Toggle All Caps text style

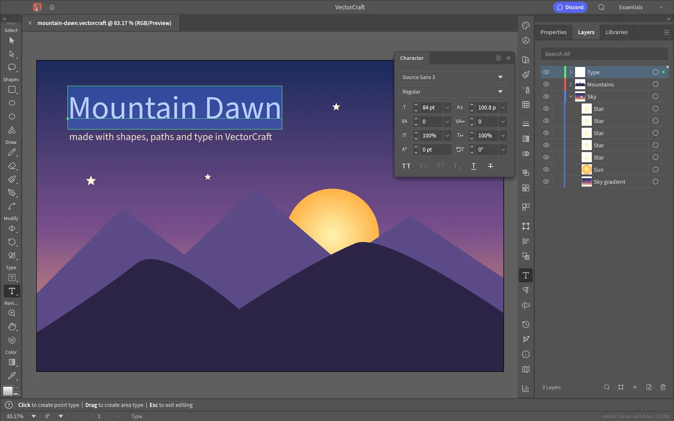pos(406,166)
